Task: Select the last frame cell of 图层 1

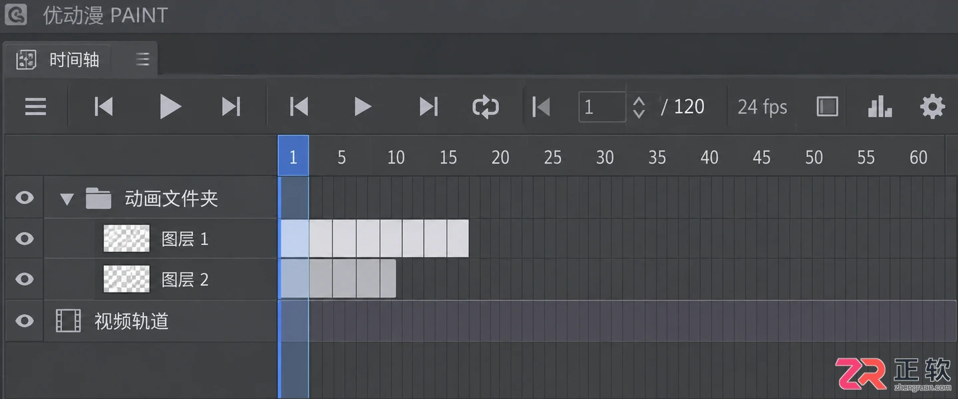Action: point(458,239)
